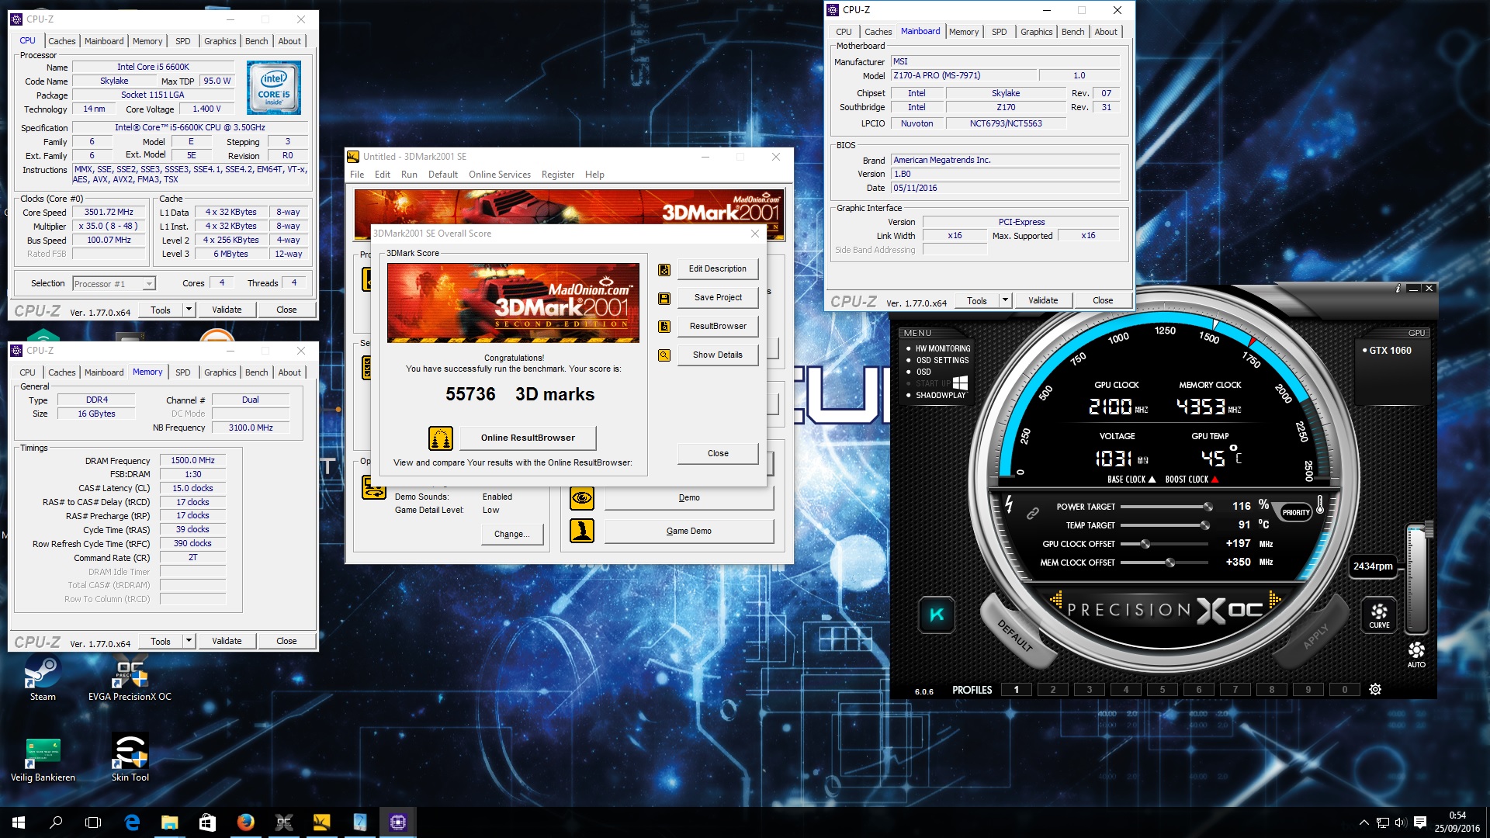Viewport: 1490px width, 838px height.
Task: Open Tools dropdown arrow in CPU-Z Mainboard window
Action: pyautogui.click(x=1005, y=300)
